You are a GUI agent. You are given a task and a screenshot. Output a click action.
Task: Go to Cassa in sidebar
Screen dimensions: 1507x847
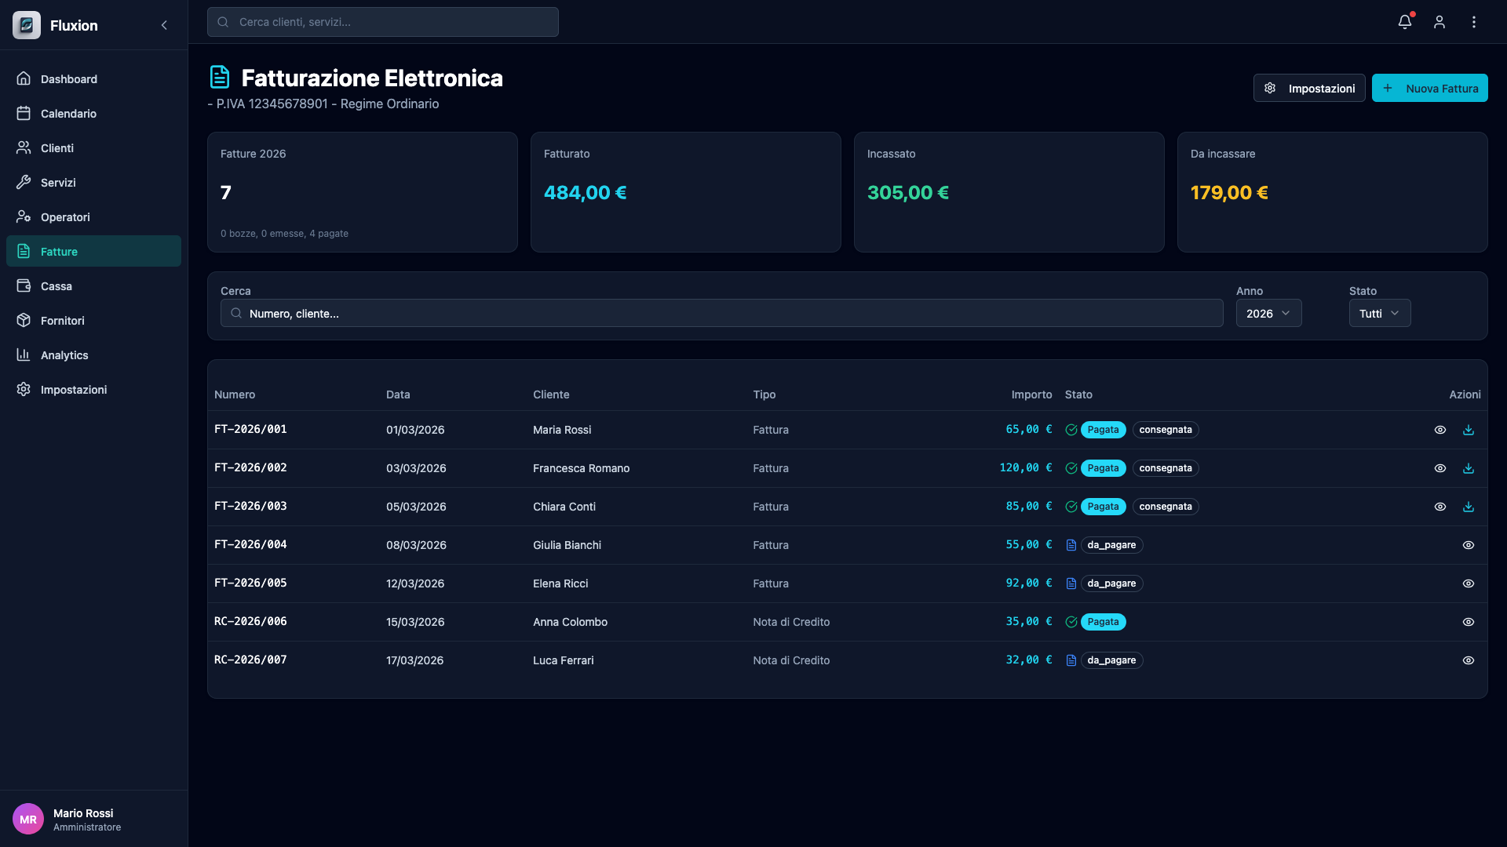tap(57, 286)
